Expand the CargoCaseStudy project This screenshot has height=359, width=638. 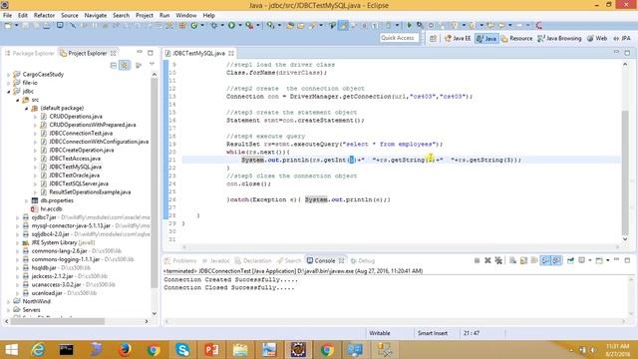(x=9, y=75)
